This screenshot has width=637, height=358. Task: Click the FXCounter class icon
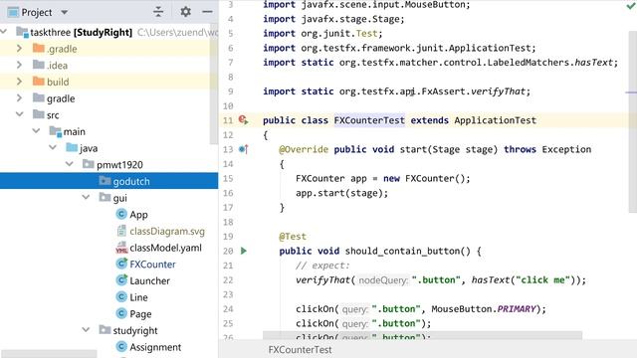121,264
